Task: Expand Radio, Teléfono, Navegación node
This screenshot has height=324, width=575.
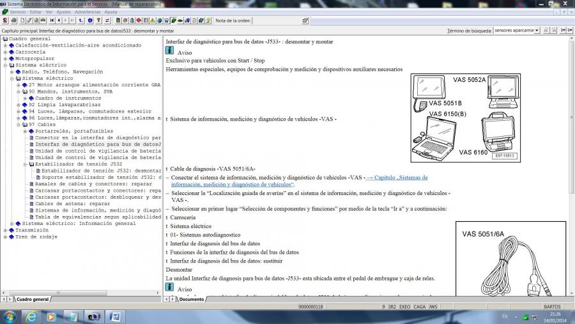Action: (x=11, y=72)
